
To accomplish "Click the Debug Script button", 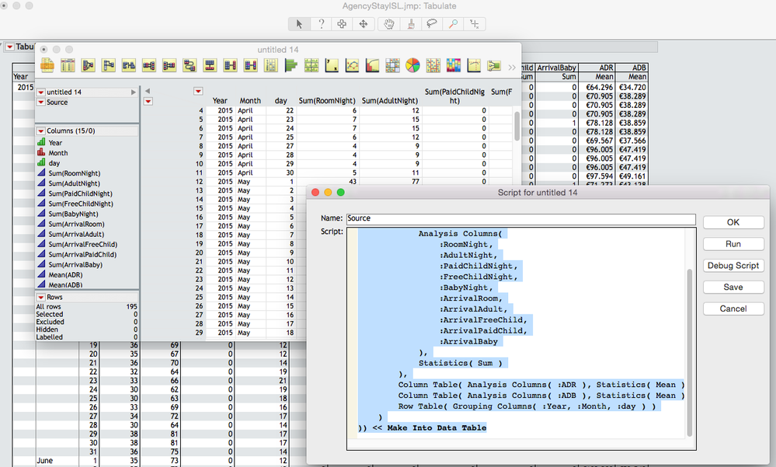I will 733,266.
